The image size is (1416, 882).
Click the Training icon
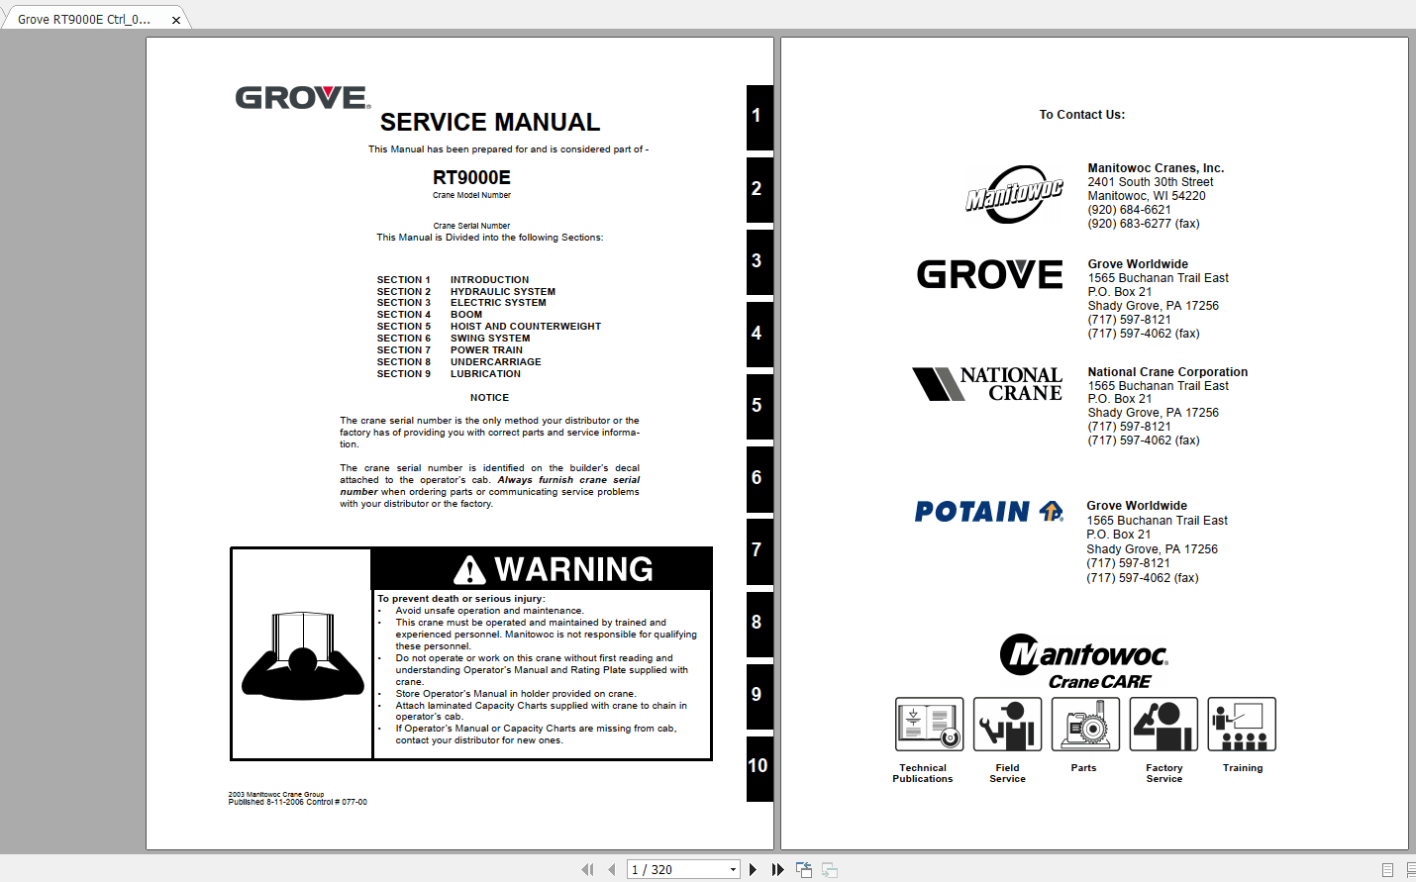pyautogui.click(x=1242, y=724)
